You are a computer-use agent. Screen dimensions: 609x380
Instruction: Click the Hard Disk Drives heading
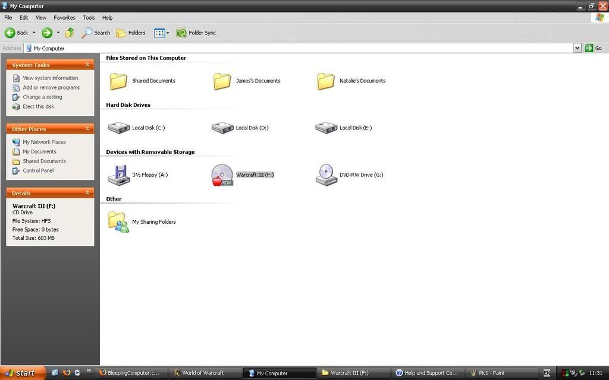128,104
